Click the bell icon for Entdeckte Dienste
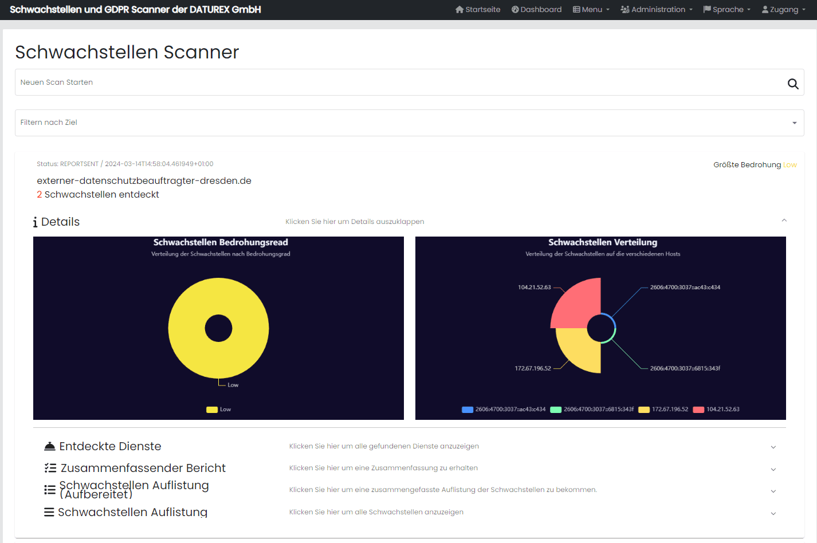The width and height of the screenshot is (817, 543). 50,446
